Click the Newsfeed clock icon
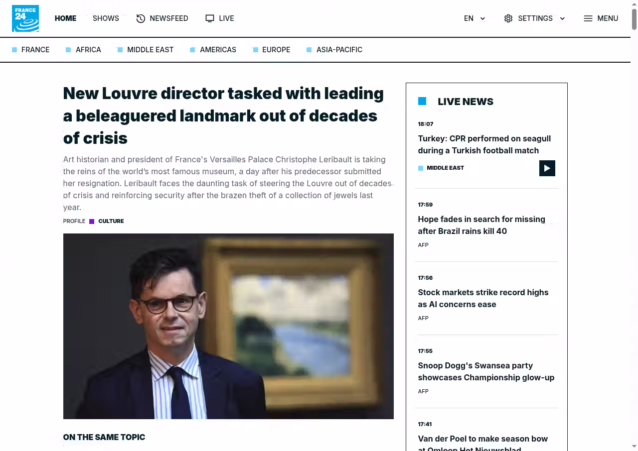Image resolution: width=638 pixels, height=451 pixels. [141, 18]
